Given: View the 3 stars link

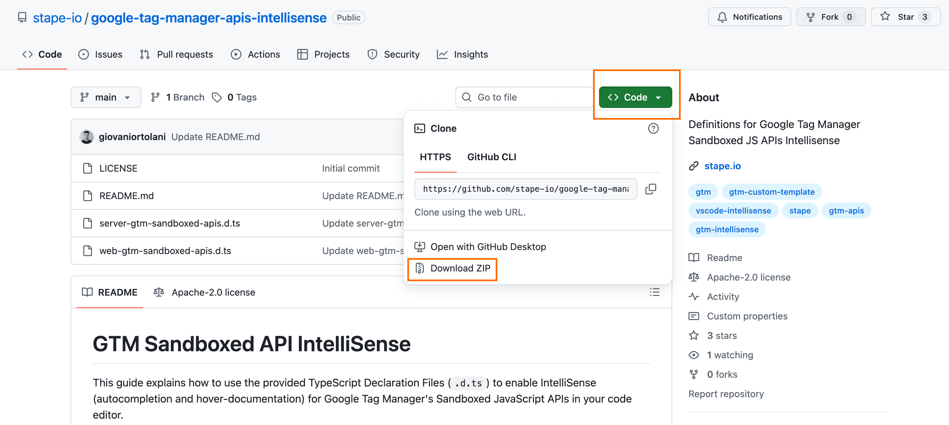Looking at the screenshot, I should tap(722, 336).
